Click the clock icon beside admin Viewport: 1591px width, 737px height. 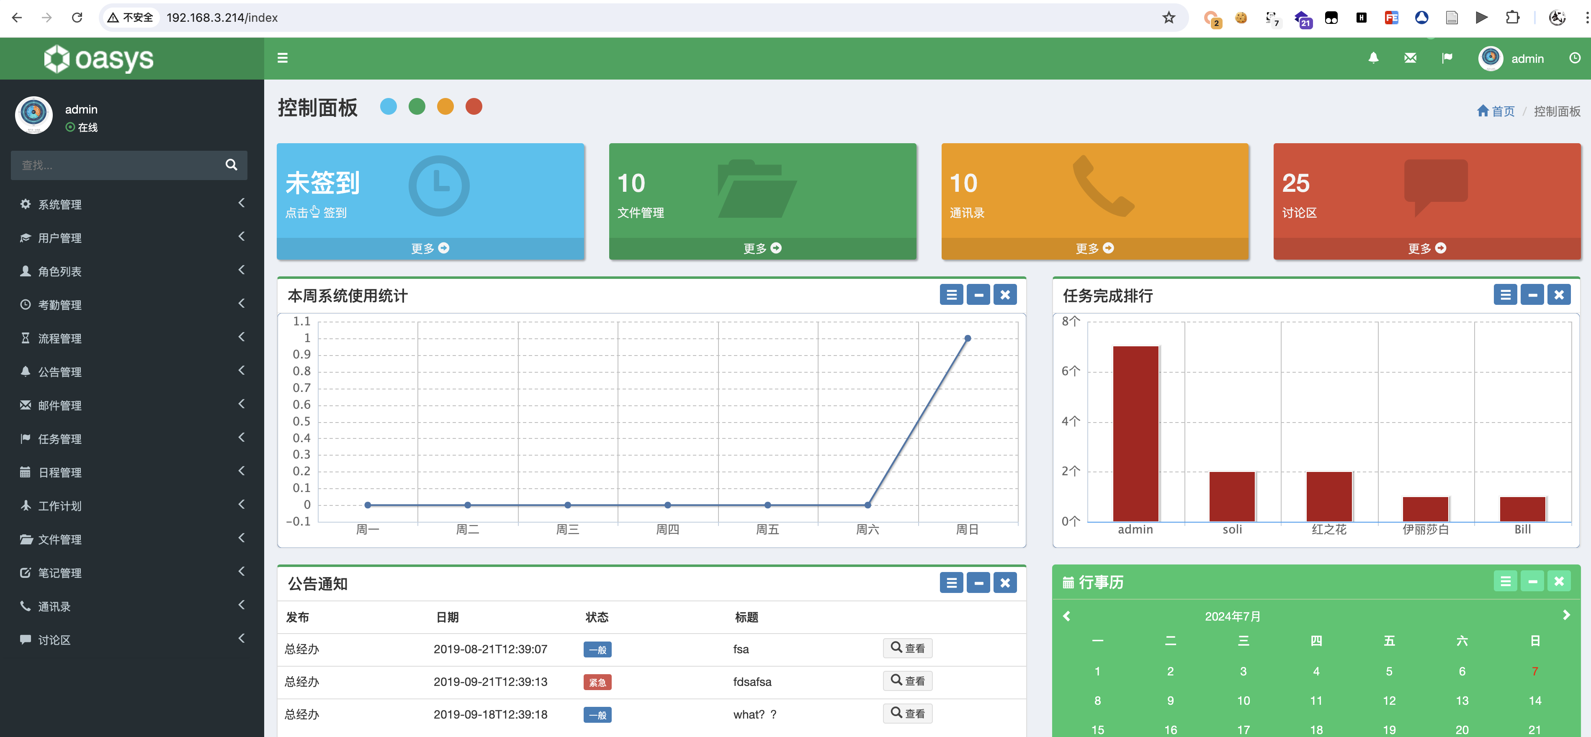[1574, 58]
